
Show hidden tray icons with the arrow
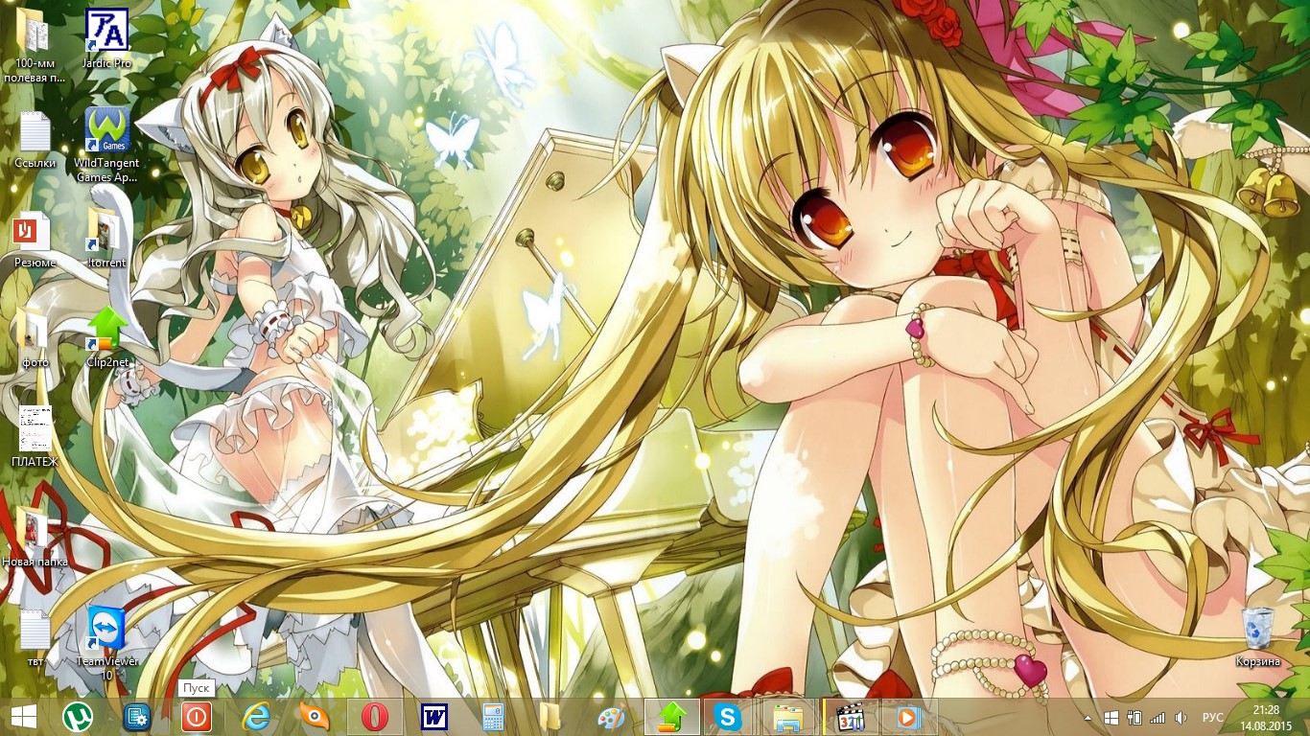click(x=1088, y=717)
